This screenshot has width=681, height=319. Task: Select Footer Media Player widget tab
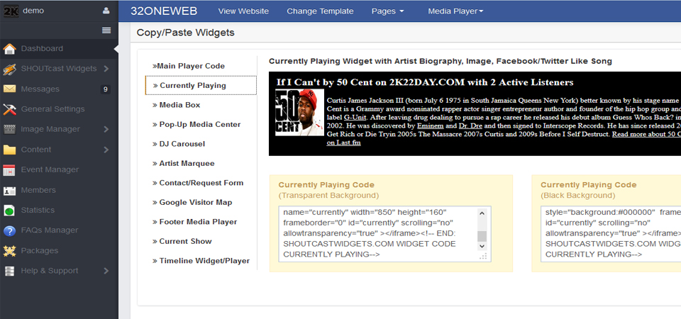tap(194, 222)
